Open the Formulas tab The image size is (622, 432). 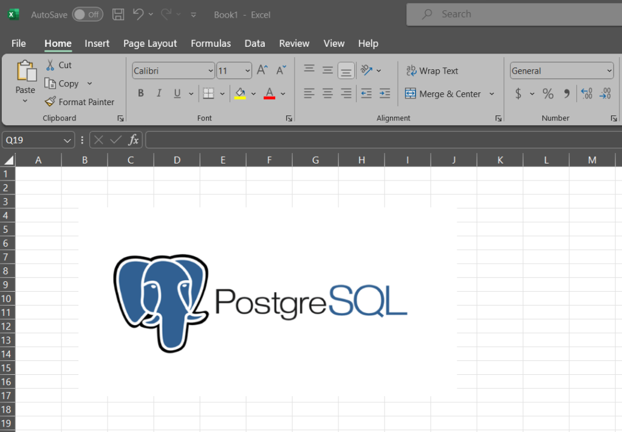pyautogui.click(x=211, y=43)
